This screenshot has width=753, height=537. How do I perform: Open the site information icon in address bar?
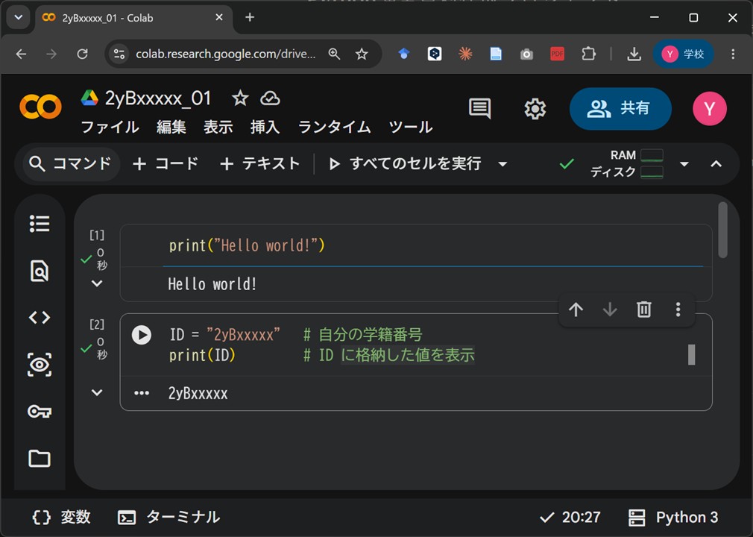coord(119,54)
